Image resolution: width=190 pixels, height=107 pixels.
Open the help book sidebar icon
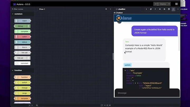tap(151, 9)
